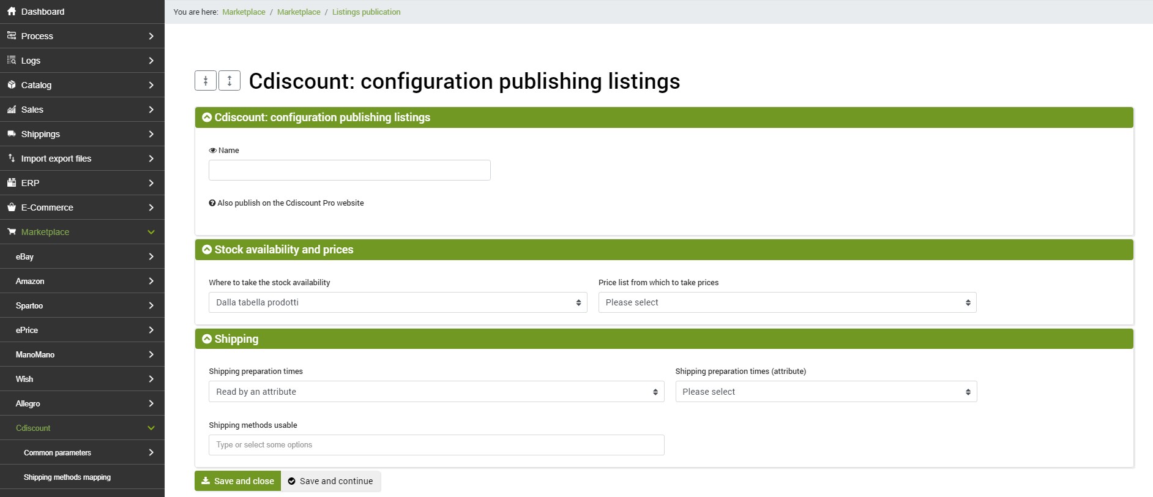Click the Marketplace cart icon
1153x497 pixels.
point(12,231)
